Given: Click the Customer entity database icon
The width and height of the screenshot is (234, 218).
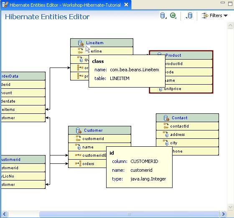Looking at the screenshot, I should 79,130.
